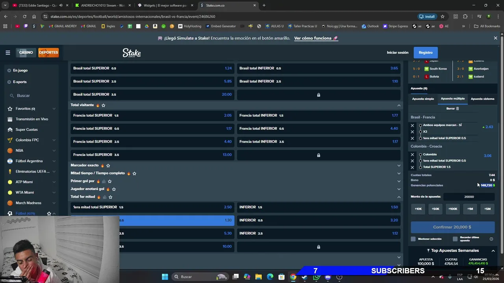This screenshot has width=504, height=283.
Task: Collapse the Total 1er mitad section
Action: (399, 197)
